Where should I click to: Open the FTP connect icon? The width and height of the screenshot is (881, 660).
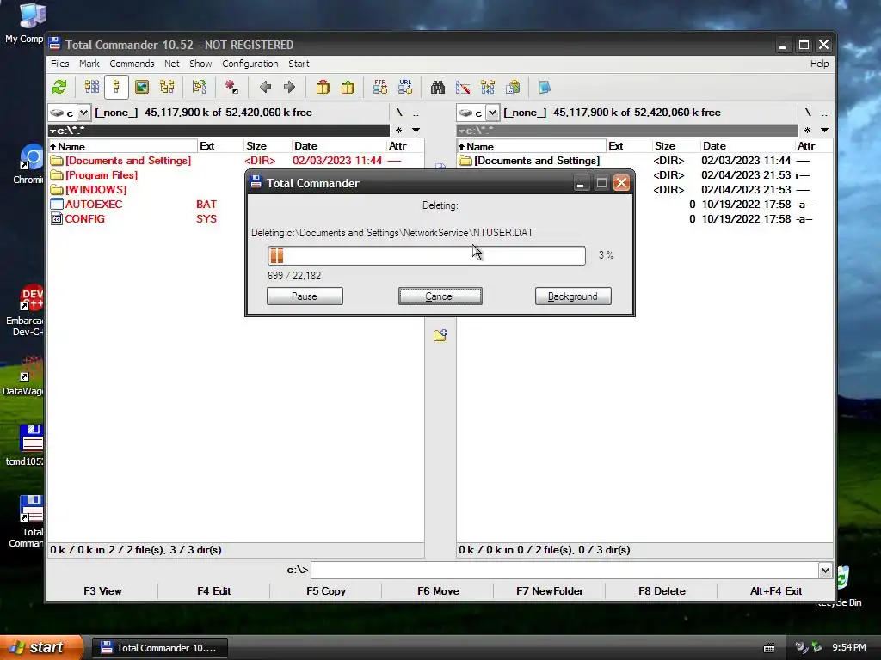(x=379, y=87)
